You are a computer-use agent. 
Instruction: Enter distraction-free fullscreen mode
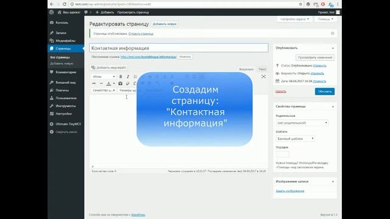(263, 77)
